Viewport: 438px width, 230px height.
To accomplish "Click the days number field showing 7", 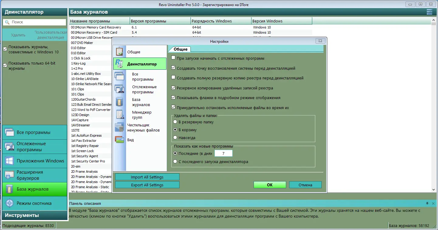I will (223, 153).
